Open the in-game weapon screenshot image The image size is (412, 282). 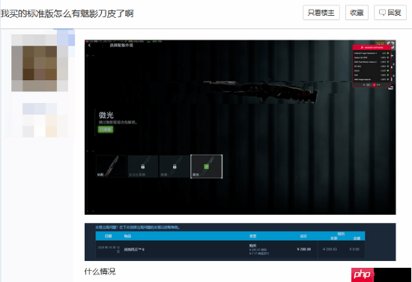point(240,127)
